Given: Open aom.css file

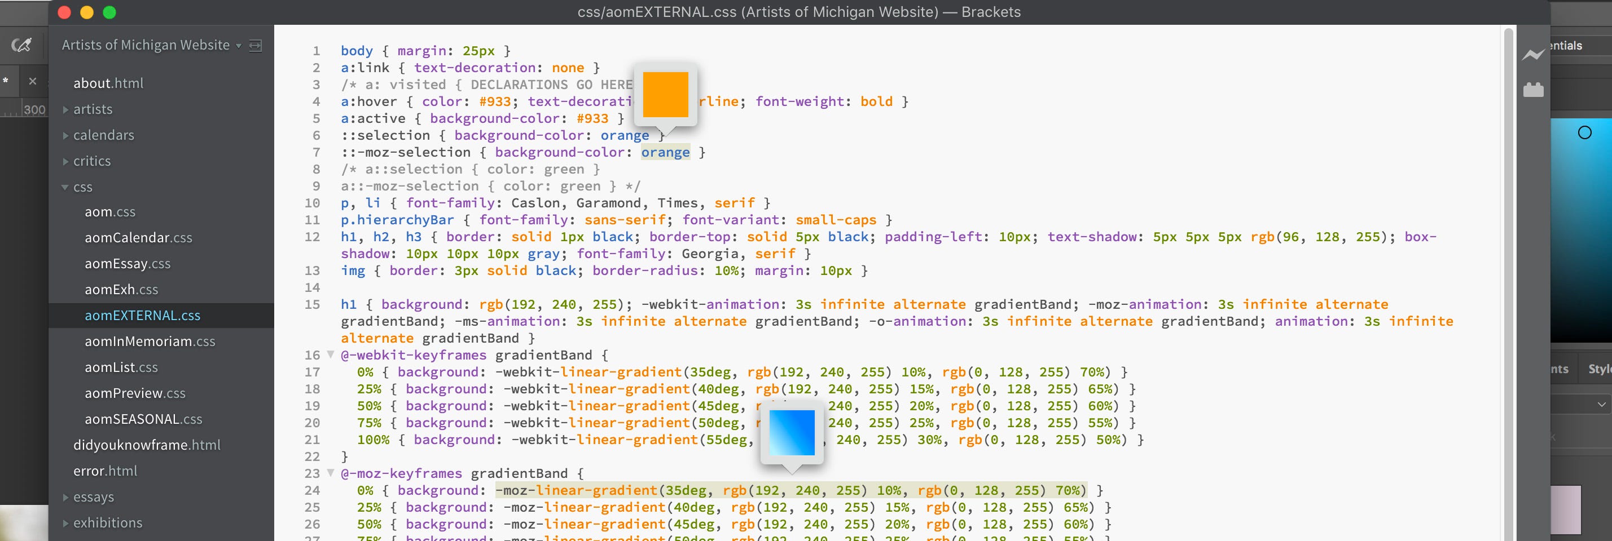Looking at the screenshot, I should [110, 212].
